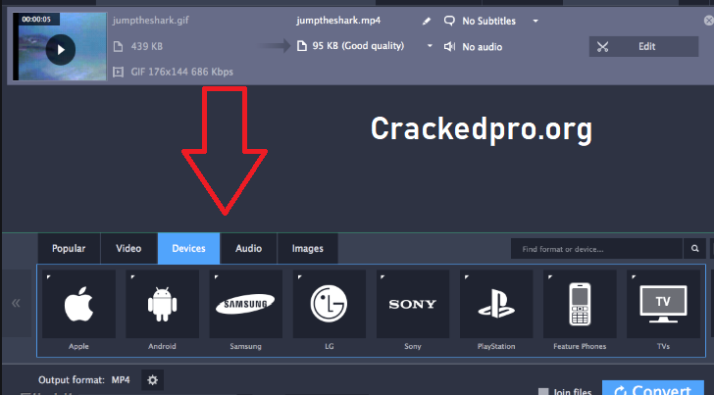Click the jumptheshark.mp4 output file name

coord(338,21)
